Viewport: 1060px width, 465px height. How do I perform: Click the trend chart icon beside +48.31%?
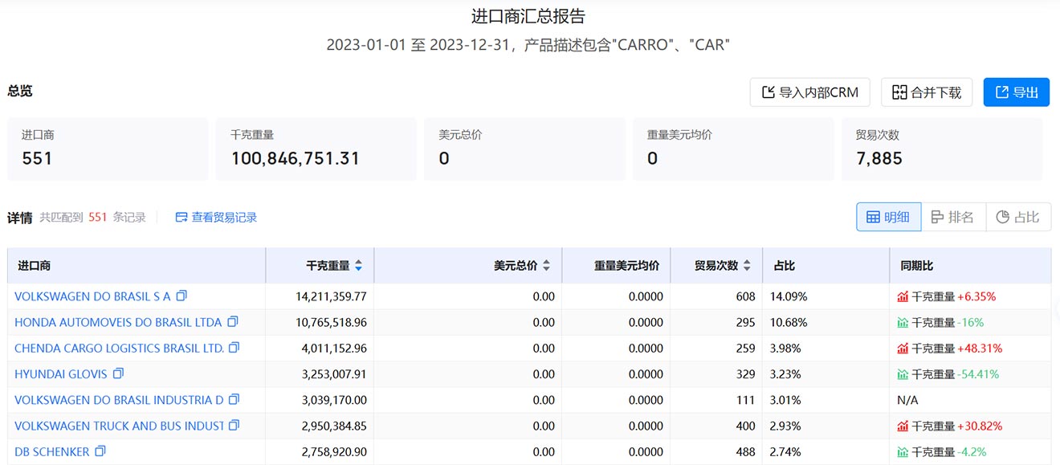[903, 348]
